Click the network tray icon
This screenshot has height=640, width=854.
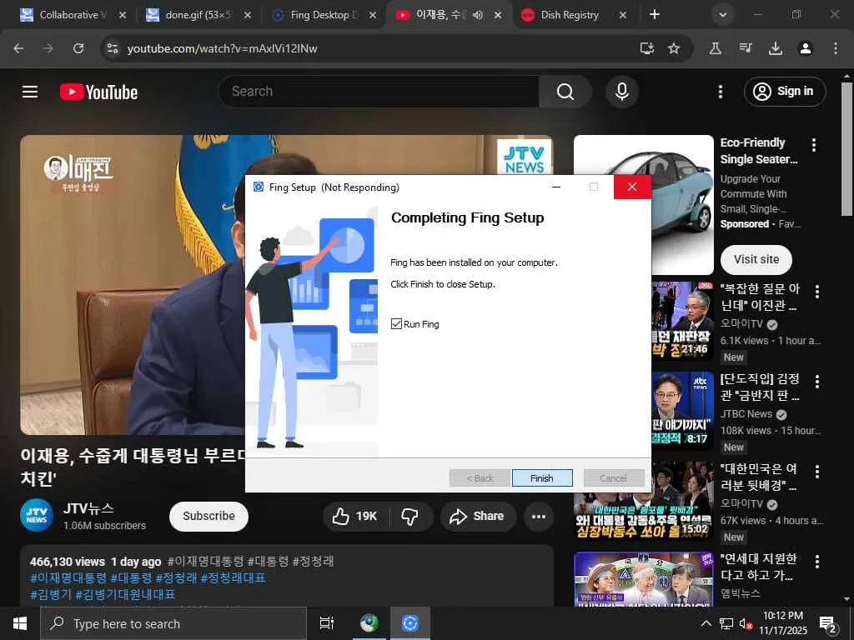click(726, 623)
